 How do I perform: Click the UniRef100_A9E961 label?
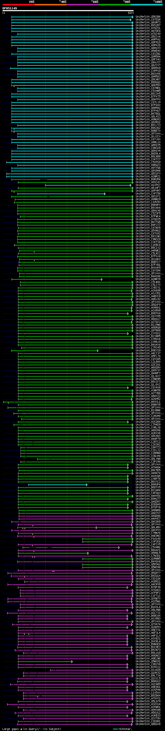click(148, 687)
